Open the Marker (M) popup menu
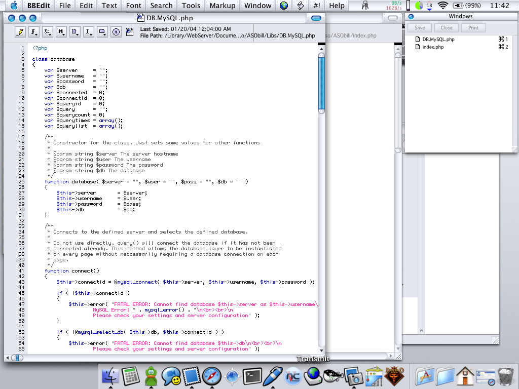 (x=62, y=32)
